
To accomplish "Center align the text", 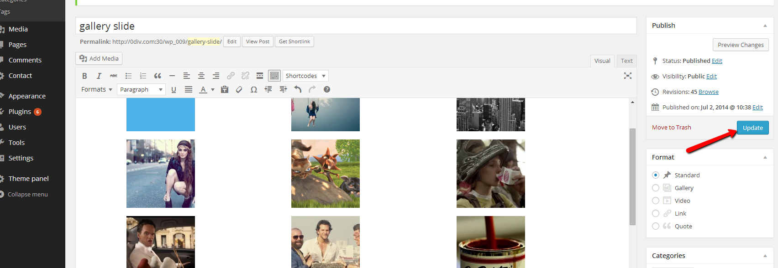I will pyautogui.click(x=201, y=76).
